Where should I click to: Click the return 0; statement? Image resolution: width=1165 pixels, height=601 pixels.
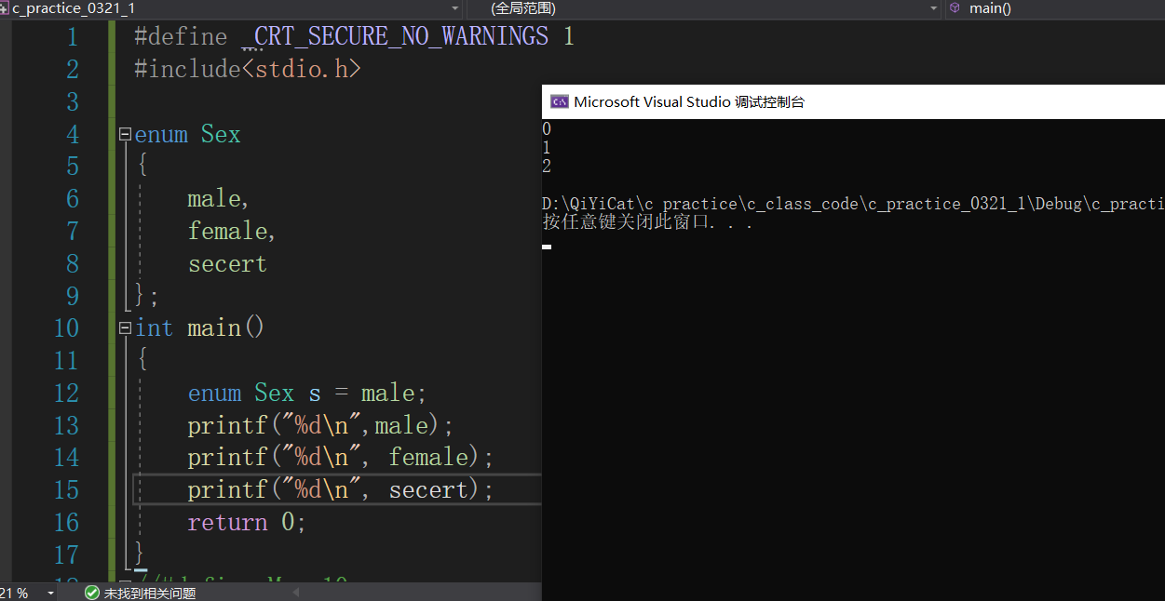tap(247, 523)
